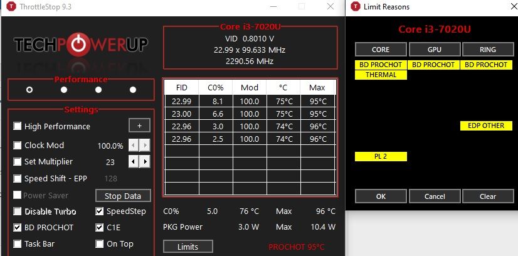Click the ThrottleStop title bar icon

click(x=11, y=7)
